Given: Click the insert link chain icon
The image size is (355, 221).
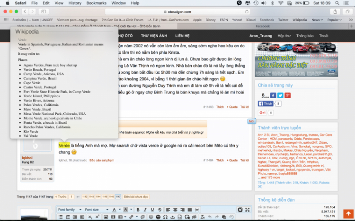Looking at the screenshot, I should 131,217.
